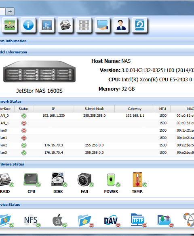Select gateway 192.168.1.1
This screenshot has width=194, height=236.
pyautogui.click(x=135, y=116)
